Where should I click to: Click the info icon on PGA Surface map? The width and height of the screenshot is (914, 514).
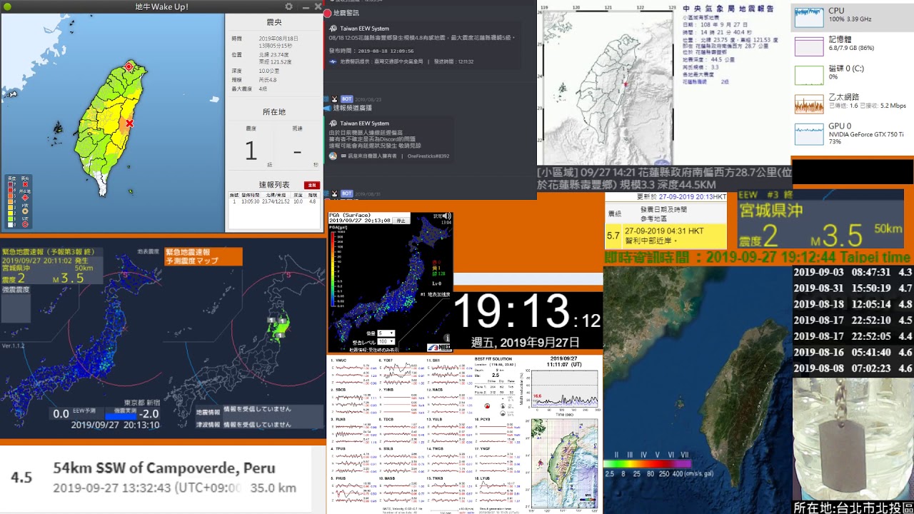pos(447,338)
